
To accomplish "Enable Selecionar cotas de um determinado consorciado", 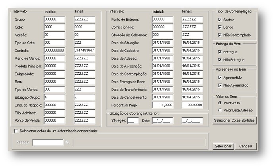I will (16, 131).
